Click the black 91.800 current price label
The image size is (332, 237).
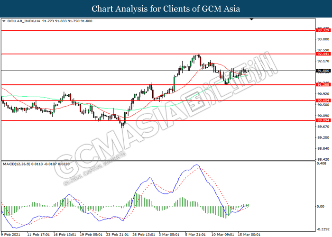(x=323, y=71)
